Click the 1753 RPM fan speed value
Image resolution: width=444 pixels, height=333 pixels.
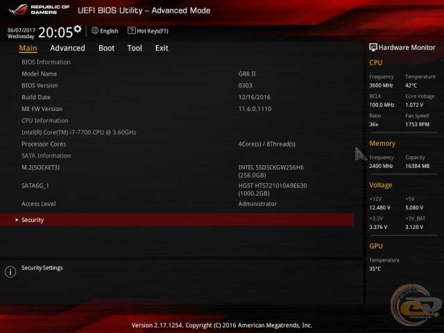tap(418, 124)
